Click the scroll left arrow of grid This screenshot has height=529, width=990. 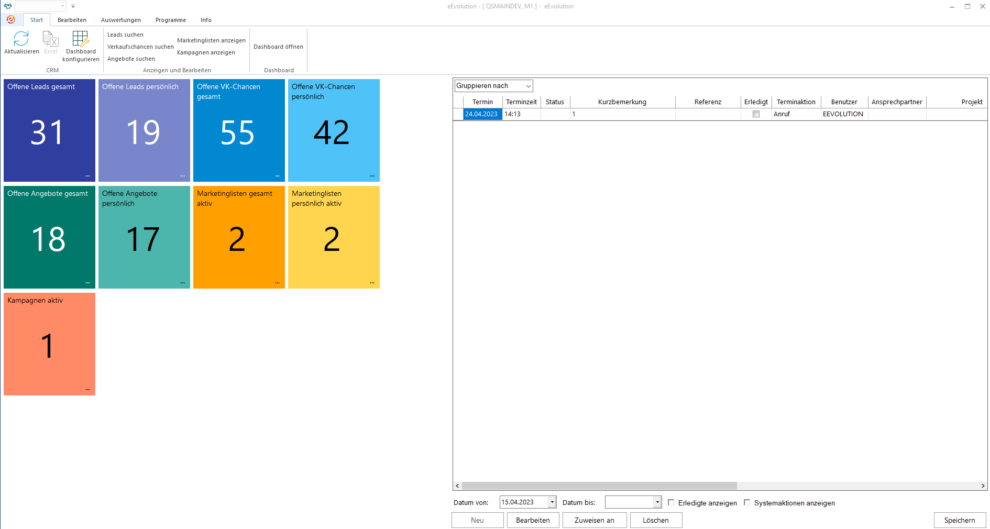tap(457, 486)
